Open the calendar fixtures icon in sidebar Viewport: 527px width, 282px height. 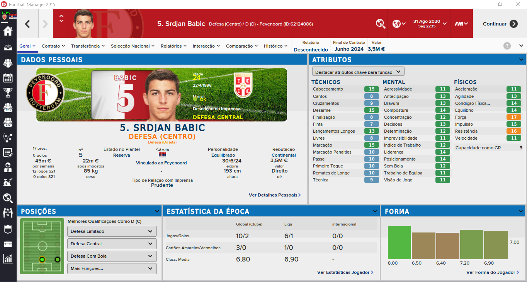coord(8,78)
